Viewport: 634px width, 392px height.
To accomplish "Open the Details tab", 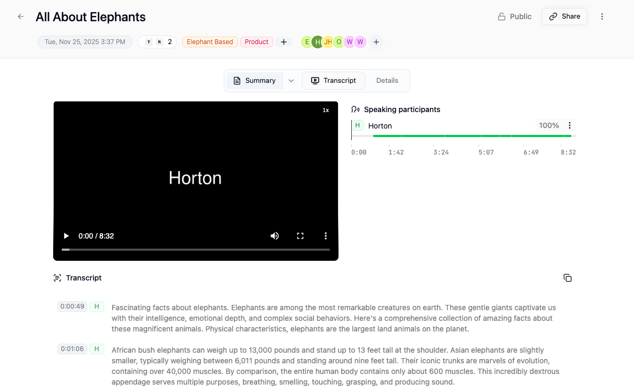I will pos(387,81).
